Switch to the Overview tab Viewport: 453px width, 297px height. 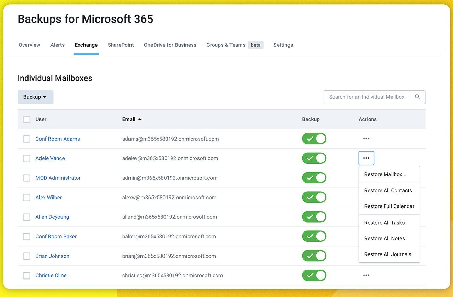coord(30,45)
